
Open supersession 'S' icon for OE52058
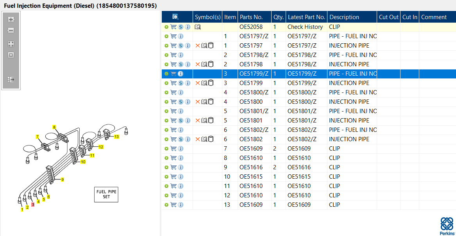coord(181,27)
